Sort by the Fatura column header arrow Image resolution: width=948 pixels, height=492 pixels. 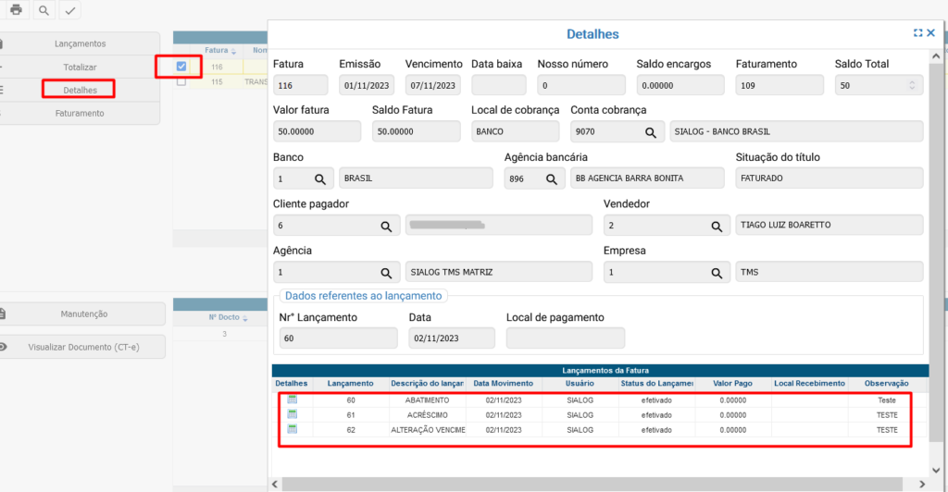pyautogui.click(x=233, y=51)
